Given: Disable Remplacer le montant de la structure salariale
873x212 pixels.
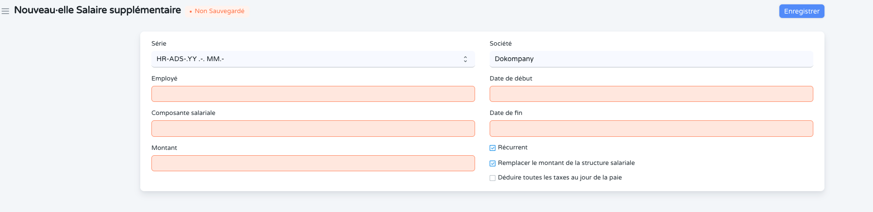Looking at the screenshot, I should [493, 163].
